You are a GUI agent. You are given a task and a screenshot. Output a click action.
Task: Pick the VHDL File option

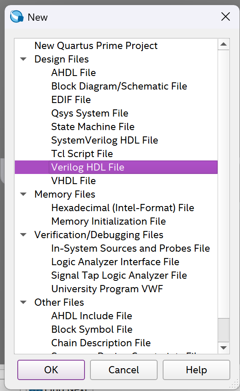pos(74,181)
